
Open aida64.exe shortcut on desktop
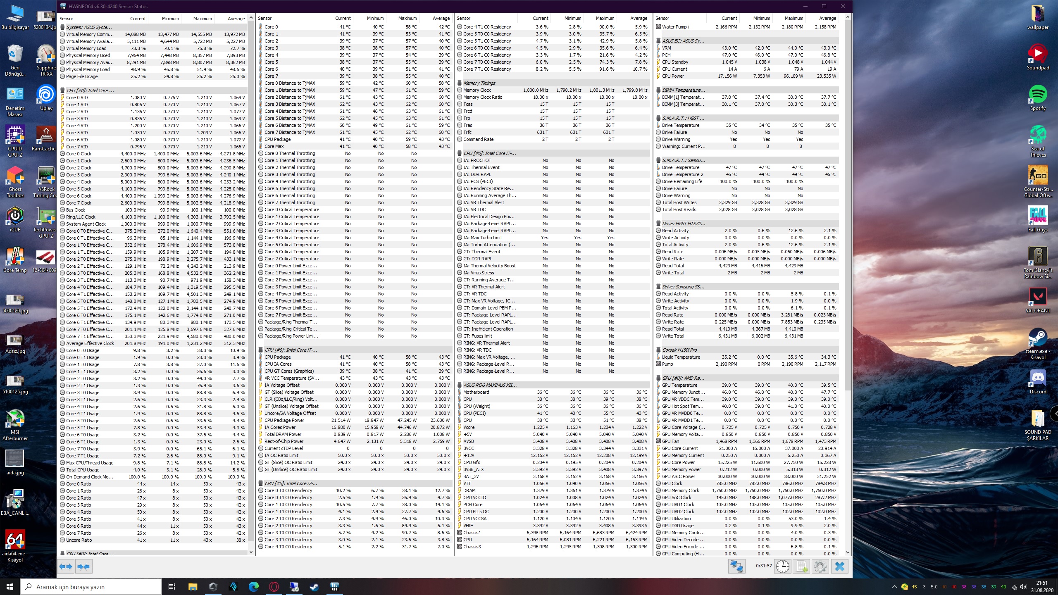click(15, 546)
